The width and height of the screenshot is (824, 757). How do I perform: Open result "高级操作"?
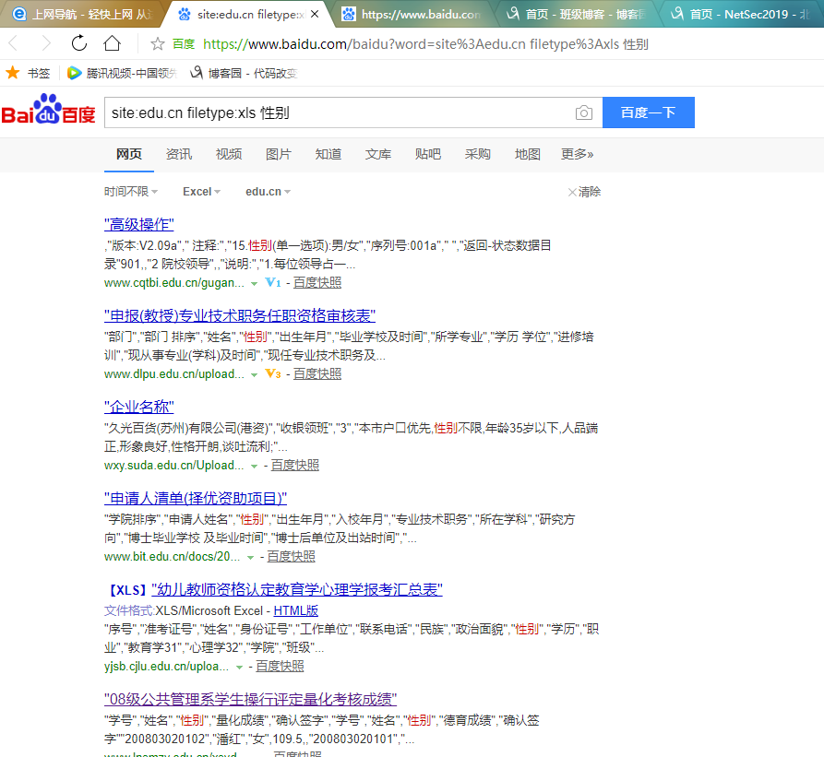138,225
